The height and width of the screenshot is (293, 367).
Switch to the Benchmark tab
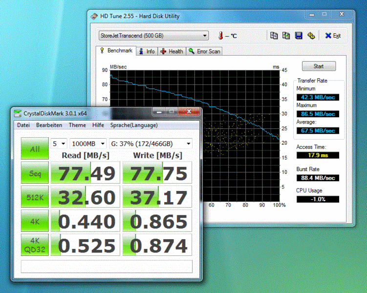pos(116,50)
